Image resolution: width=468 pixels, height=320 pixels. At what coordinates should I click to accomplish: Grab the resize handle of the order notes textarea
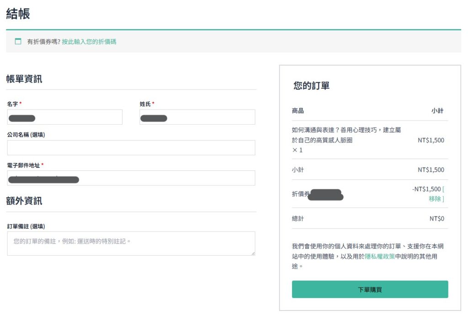(x=252, y=253)
